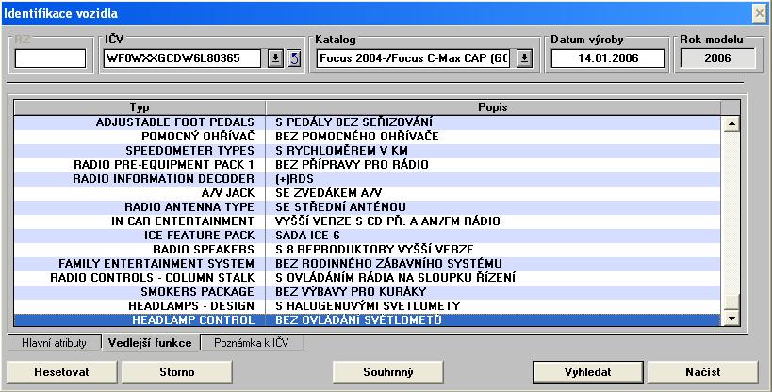
Task: Select the Vedlejší funkce tab
Action: click(x=148, y=343)
